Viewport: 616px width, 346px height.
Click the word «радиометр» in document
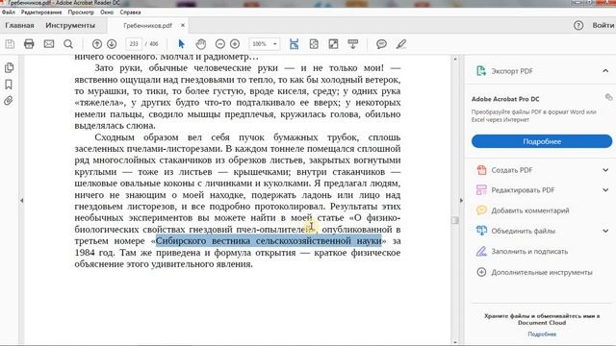pyautogui.click(x=226, y=58)
